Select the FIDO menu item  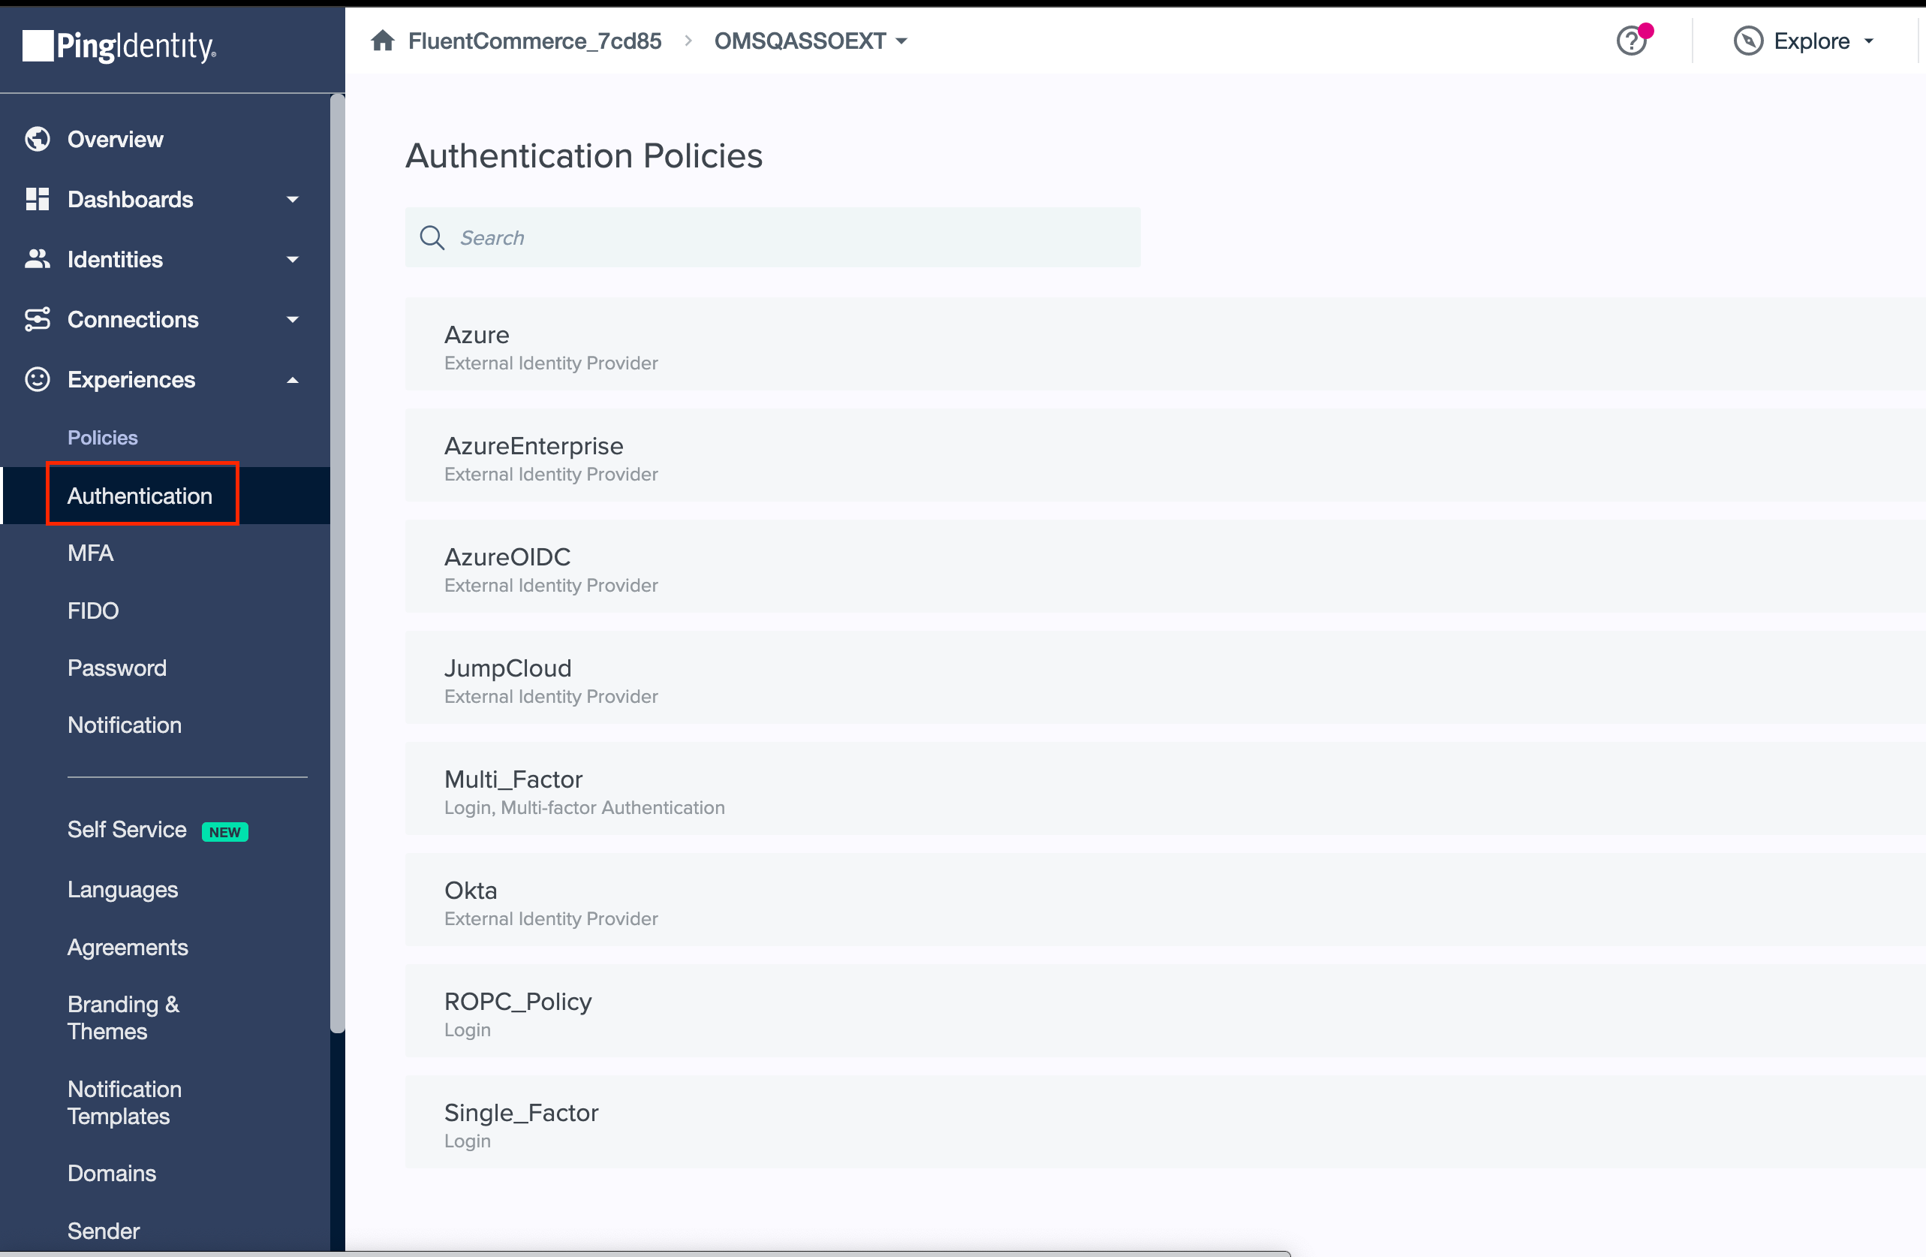[x=93, y=610]
